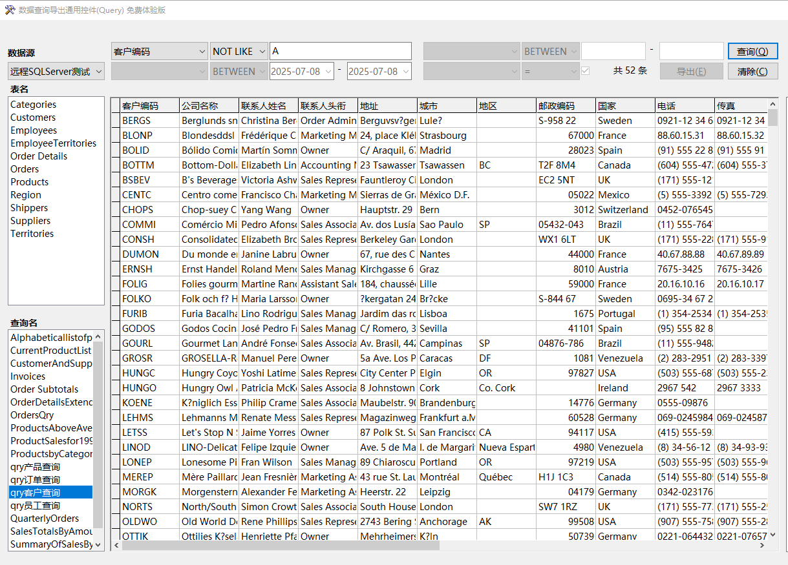Open the 远程SQLServer测试 data source dropdown
The image size is (788, 565).
pyautogui.click(x=56, y=72)
